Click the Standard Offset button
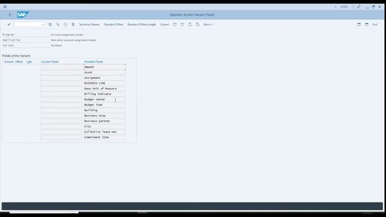Image resolution: width=386 pixels, height=217 pixels. [113, 24]
